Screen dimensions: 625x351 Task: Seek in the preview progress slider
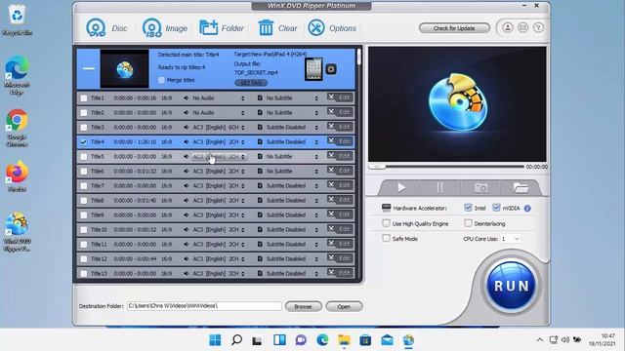(445, 167)
